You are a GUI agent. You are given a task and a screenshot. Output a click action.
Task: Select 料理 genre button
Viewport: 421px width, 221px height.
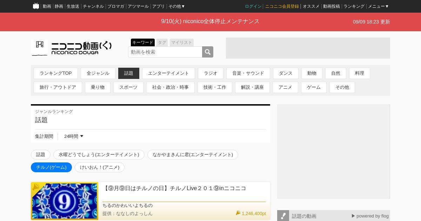coord(360,73)
